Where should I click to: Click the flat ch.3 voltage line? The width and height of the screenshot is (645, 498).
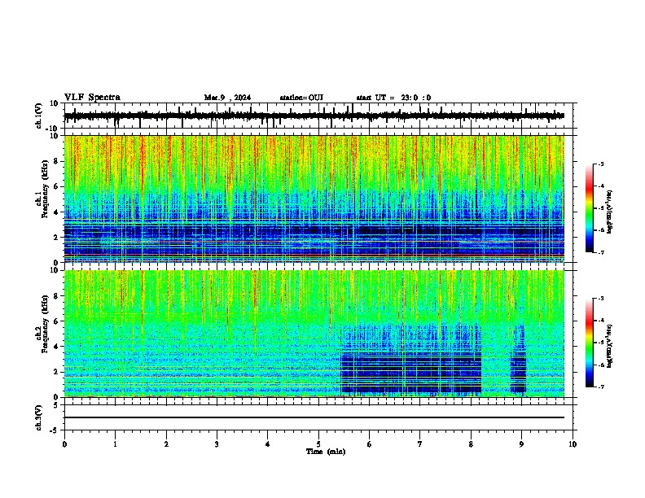314,417
